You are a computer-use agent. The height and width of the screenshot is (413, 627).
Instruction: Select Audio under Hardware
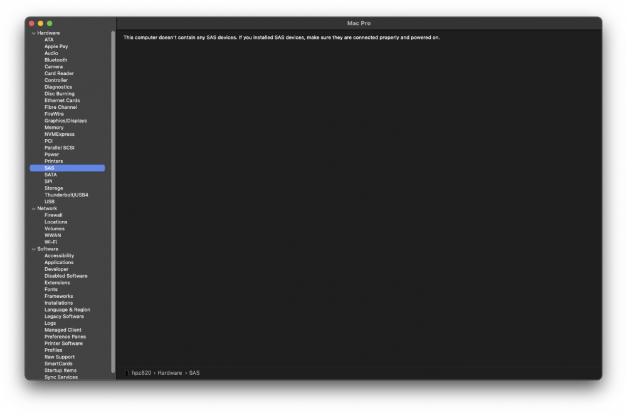click(51, 53)
